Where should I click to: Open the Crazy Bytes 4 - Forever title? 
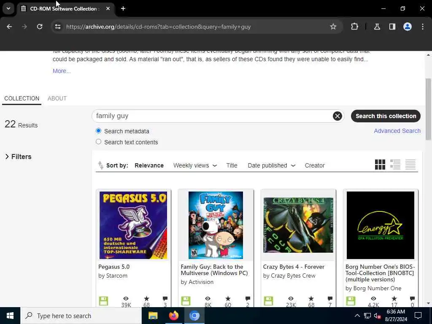[x=294, y=267]
